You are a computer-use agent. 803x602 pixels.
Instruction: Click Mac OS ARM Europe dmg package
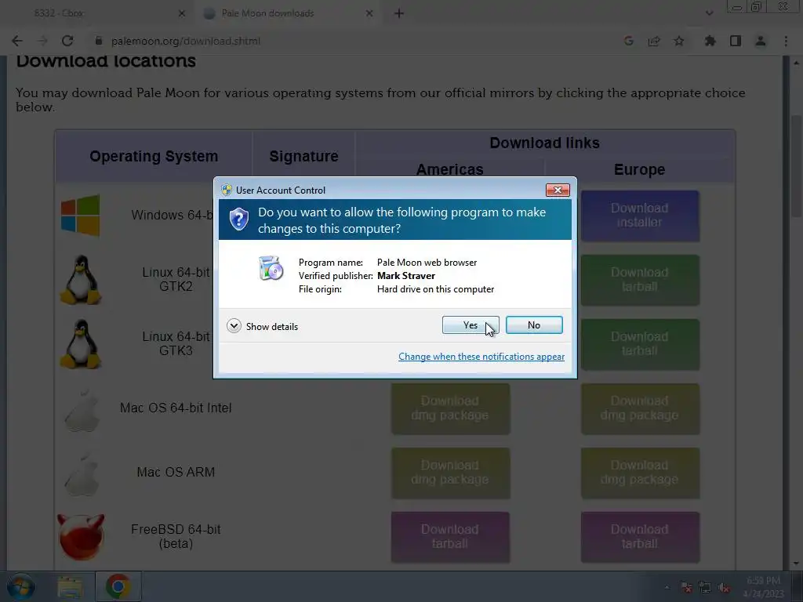pyautogui.click(x=640, y=473)
